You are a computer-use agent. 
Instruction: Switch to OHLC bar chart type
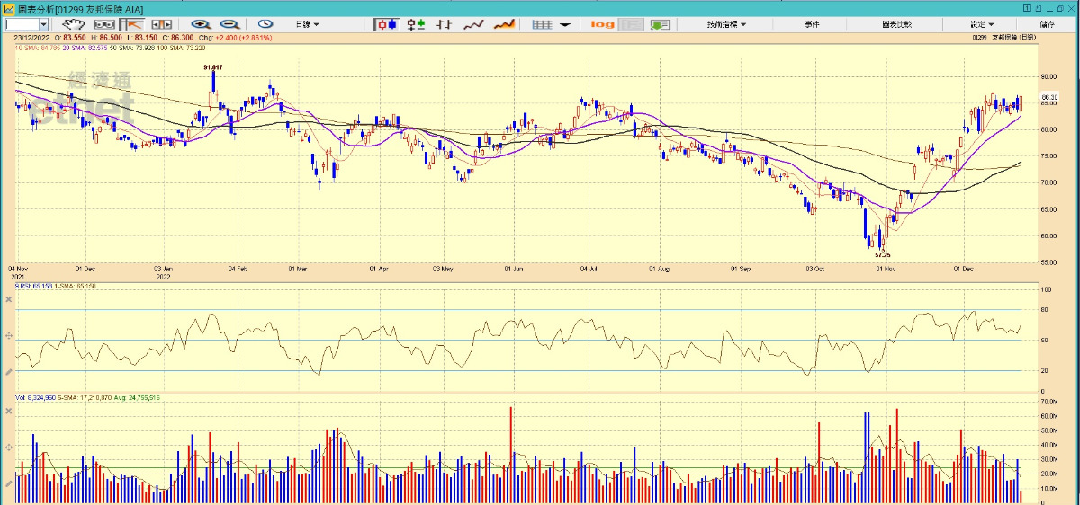pos(416,24)
